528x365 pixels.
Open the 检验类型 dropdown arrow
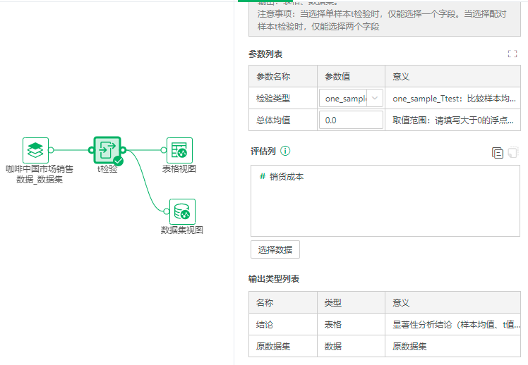point(374,99)
